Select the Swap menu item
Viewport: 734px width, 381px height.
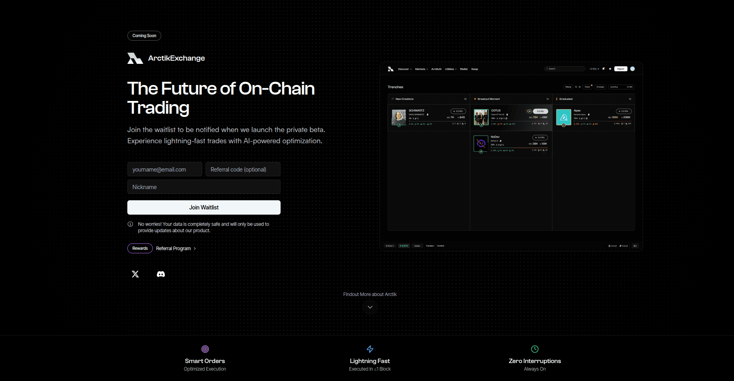point(475,69)
